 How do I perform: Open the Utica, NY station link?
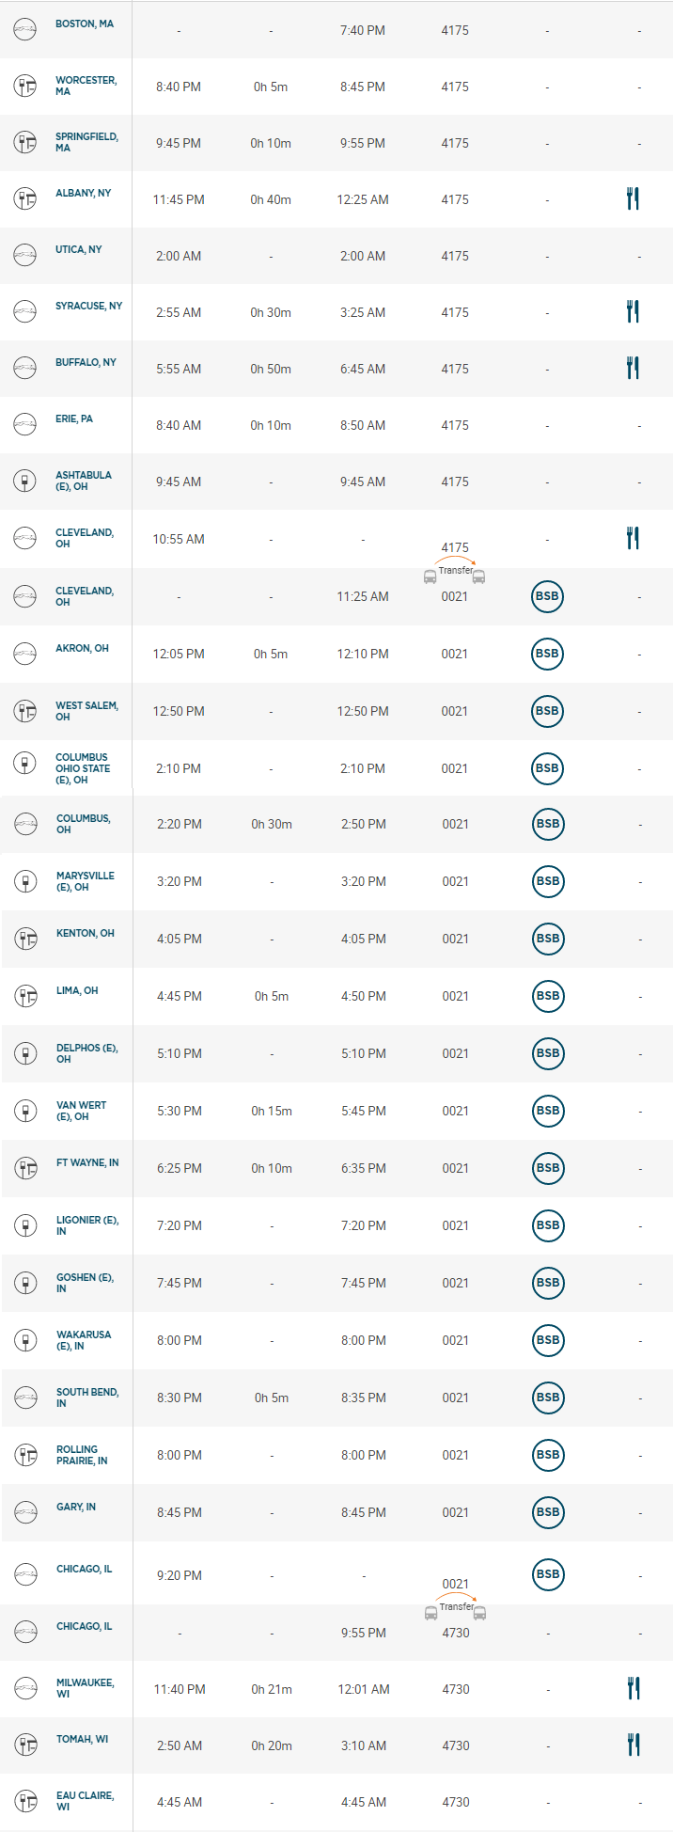pos(79,249)
